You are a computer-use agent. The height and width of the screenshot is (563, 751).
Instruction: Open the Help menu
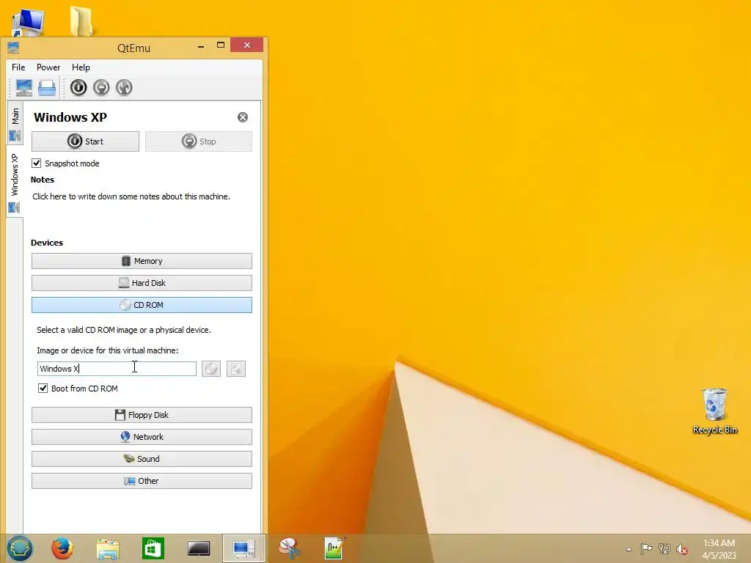coord(81,67)
